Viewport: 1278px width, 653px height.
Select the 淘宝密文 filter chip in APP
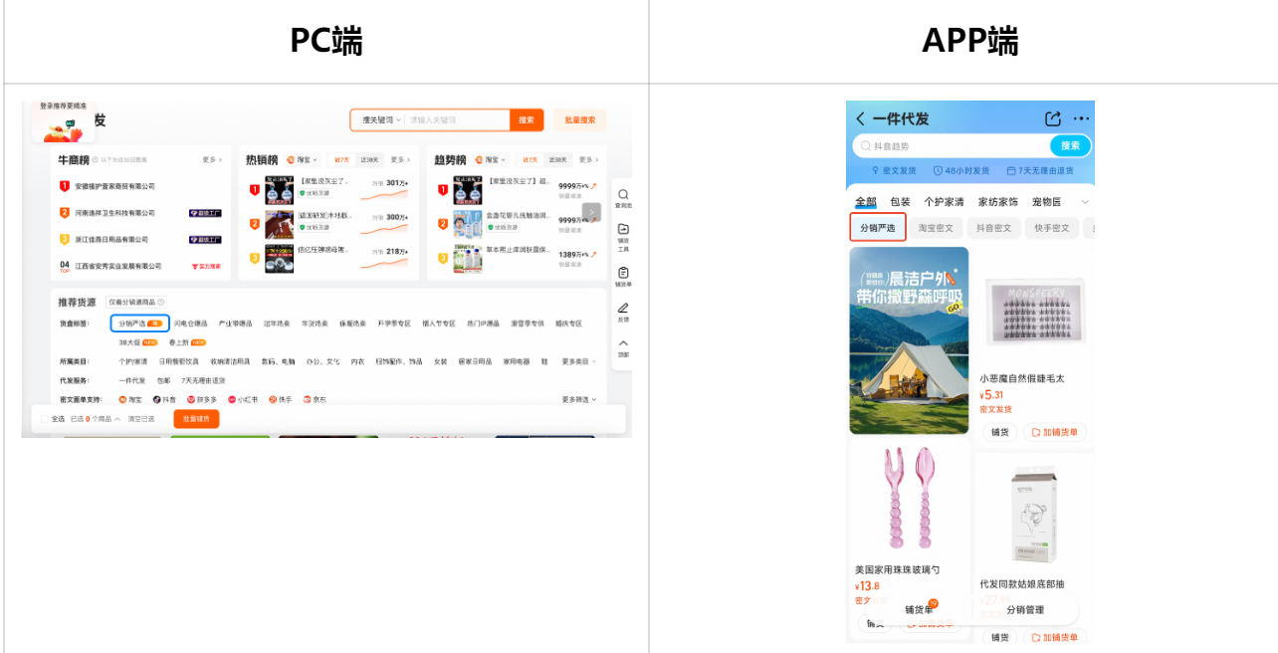pyautogui.click(x=936, y=228)
